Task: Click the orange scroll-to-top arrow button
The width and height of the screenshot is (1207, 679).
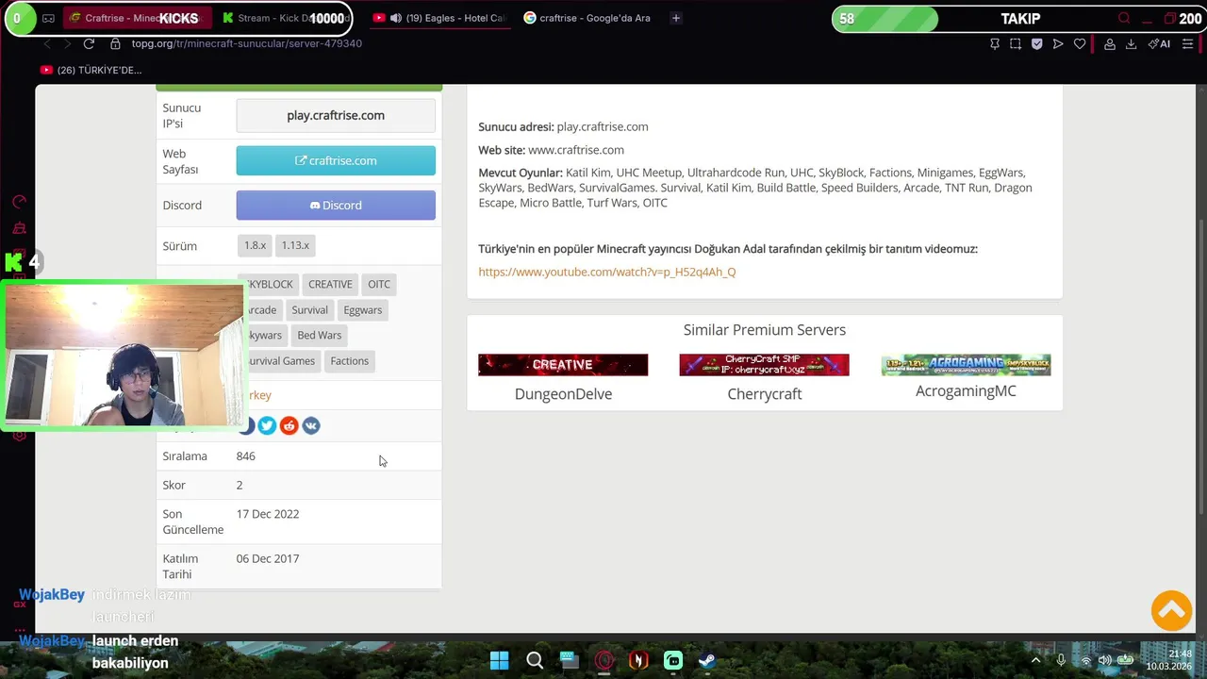Action: [1171, 610]
